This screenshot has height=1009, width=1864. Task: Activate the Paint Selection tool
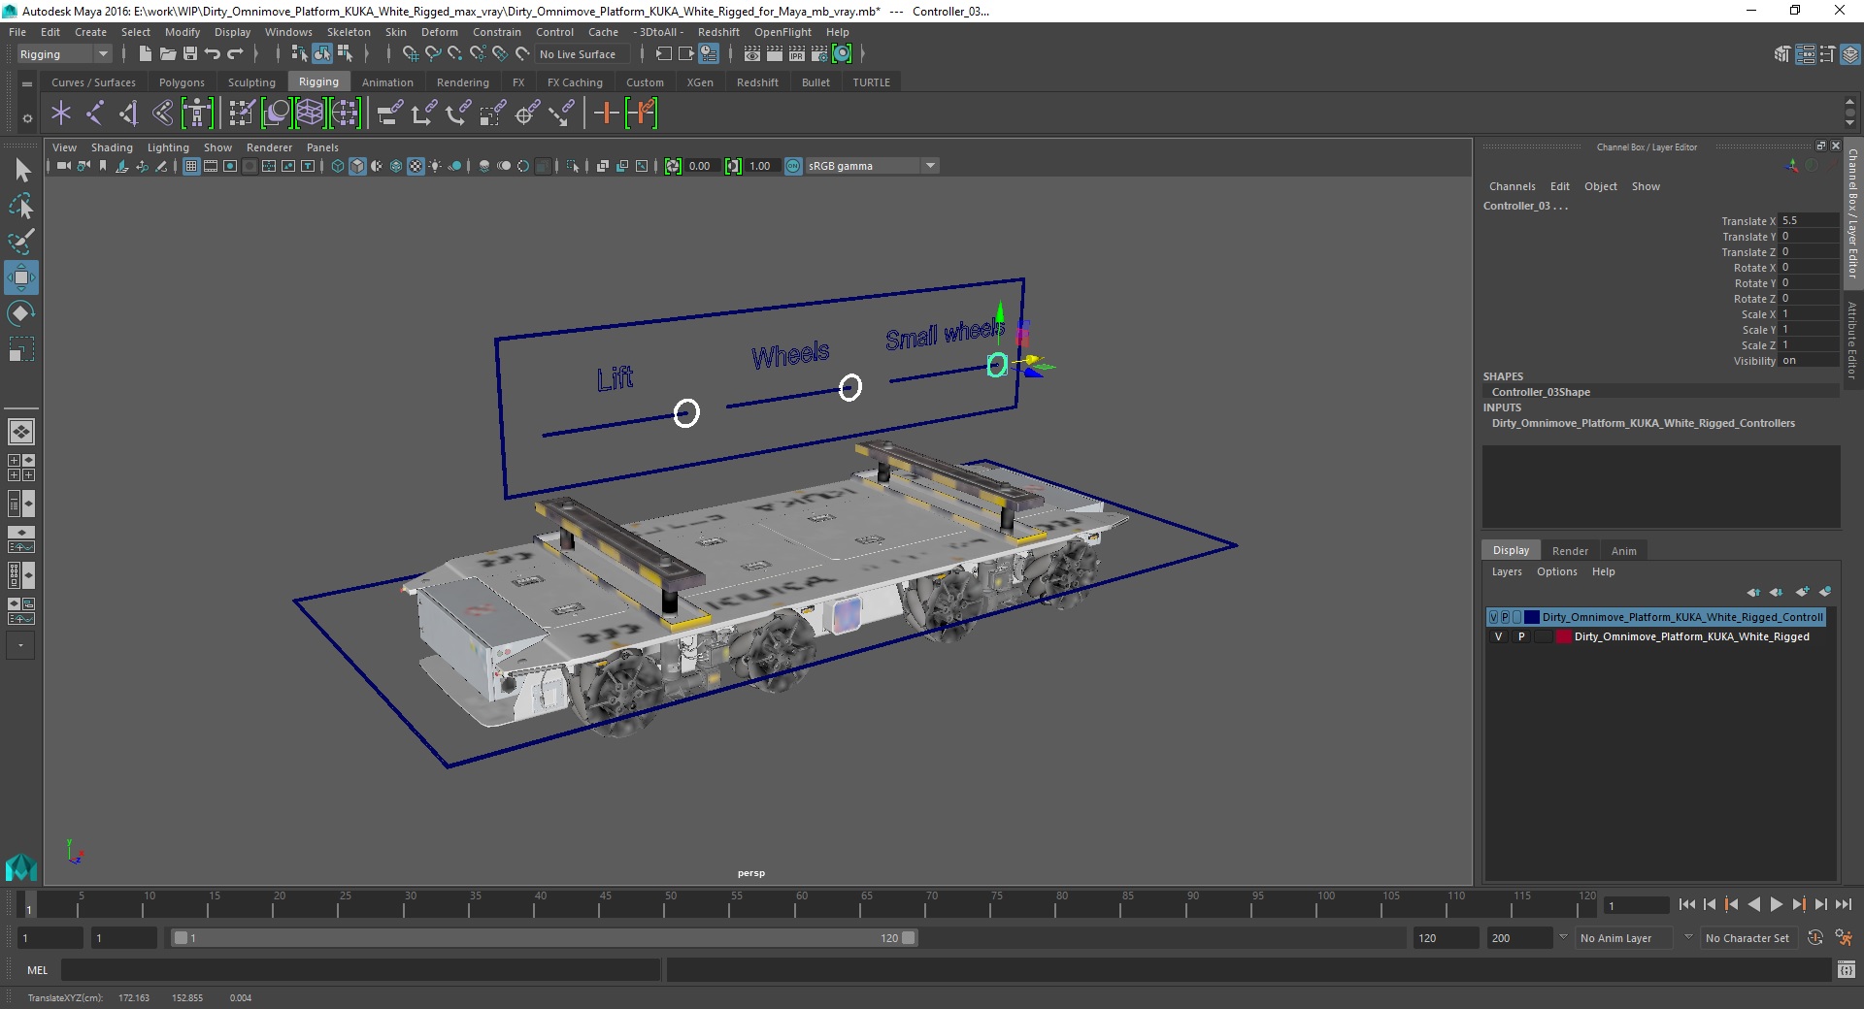pos(21,242)
